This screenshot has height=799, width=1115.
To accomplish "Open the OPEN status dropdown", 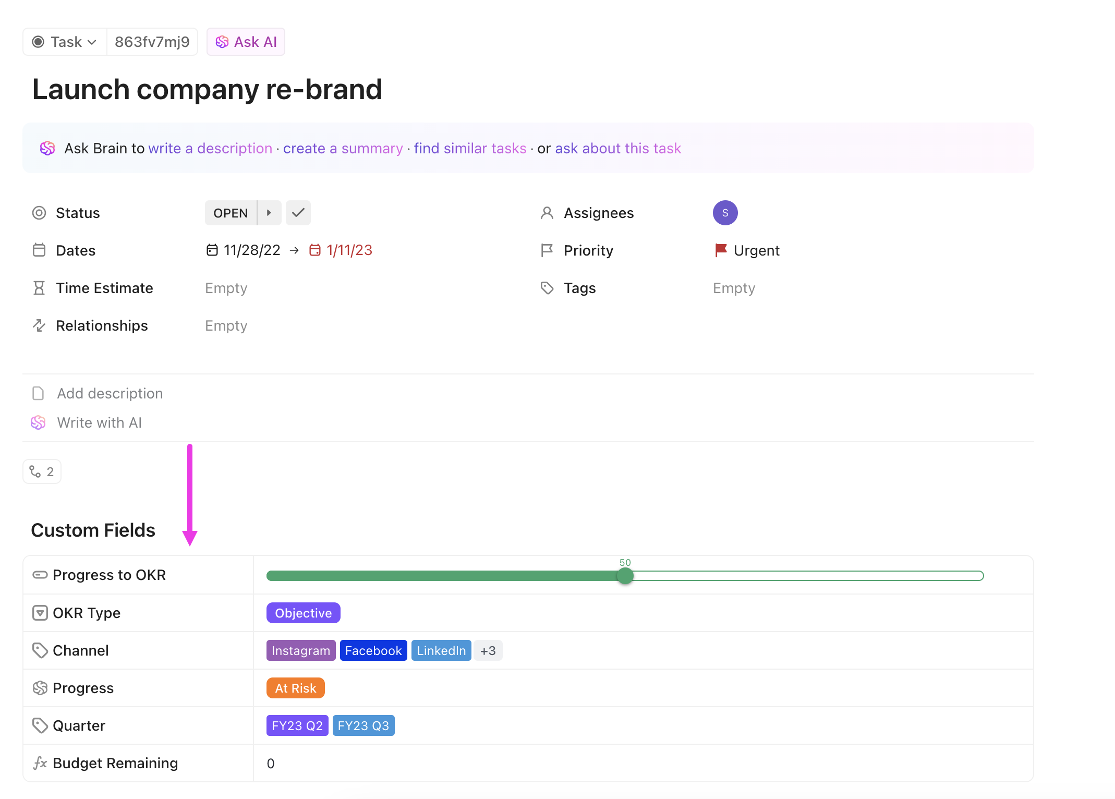I will [231, 213].
